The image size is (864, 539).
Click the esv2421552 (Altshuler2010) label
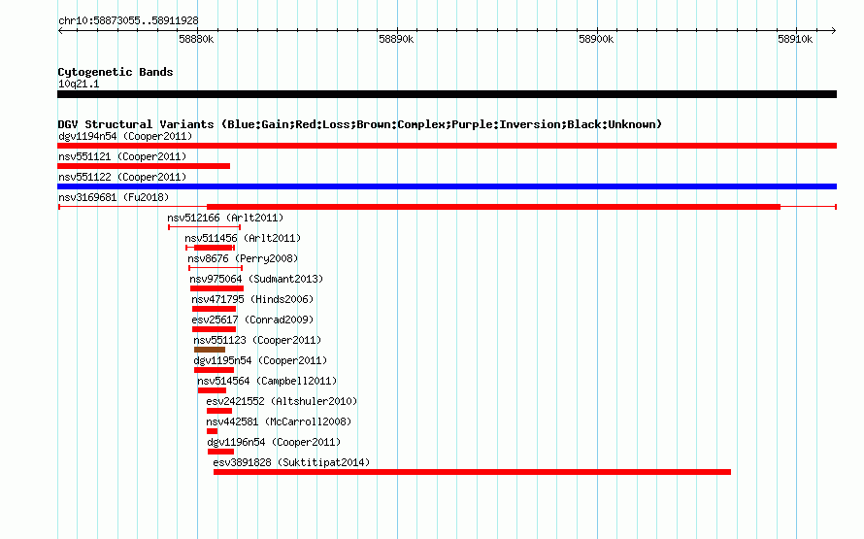282,401
